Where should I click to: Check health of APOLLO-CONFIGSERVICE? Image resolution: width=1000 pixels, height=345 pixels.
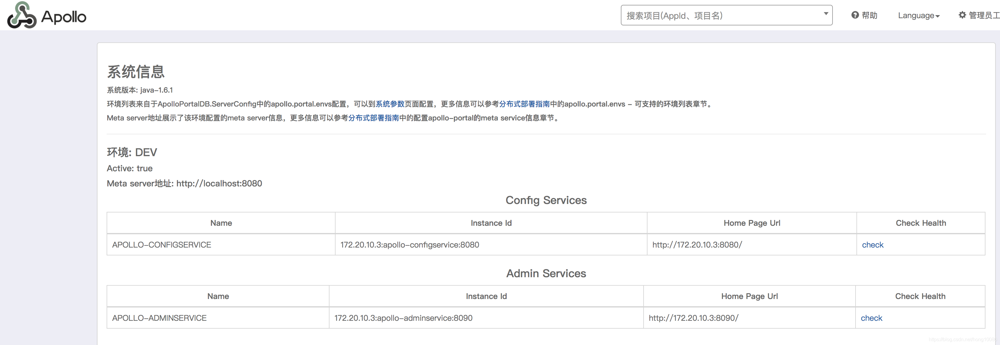[x=872, y=245]
